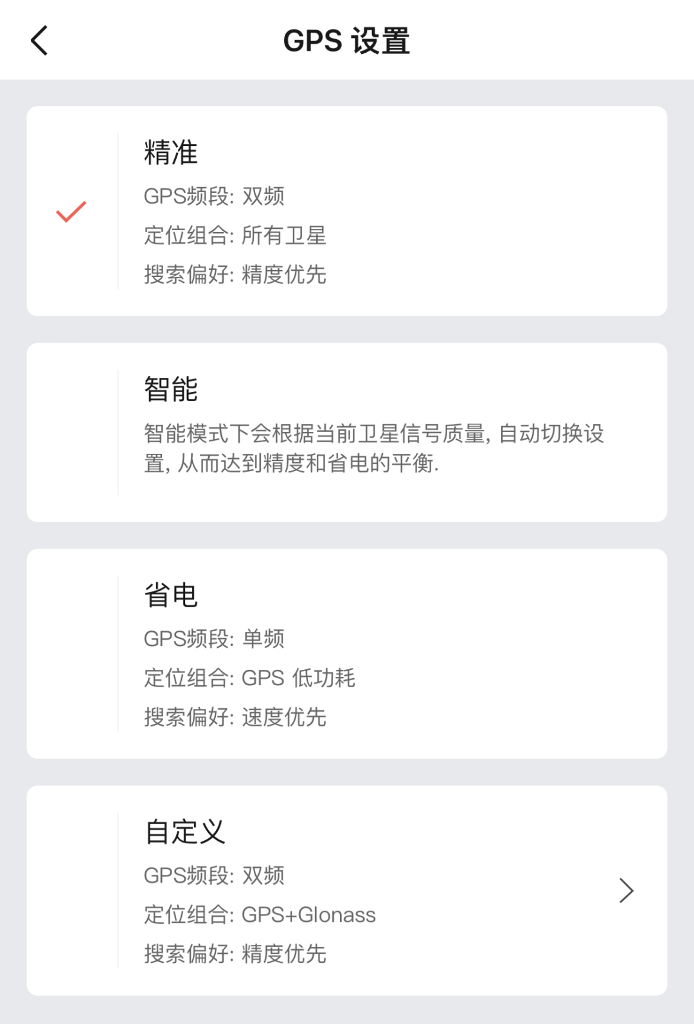Tap "定位组合: GPS 低功耗" line
Viewport: 694px width, 1024px height.
click(x=249, y=678)
